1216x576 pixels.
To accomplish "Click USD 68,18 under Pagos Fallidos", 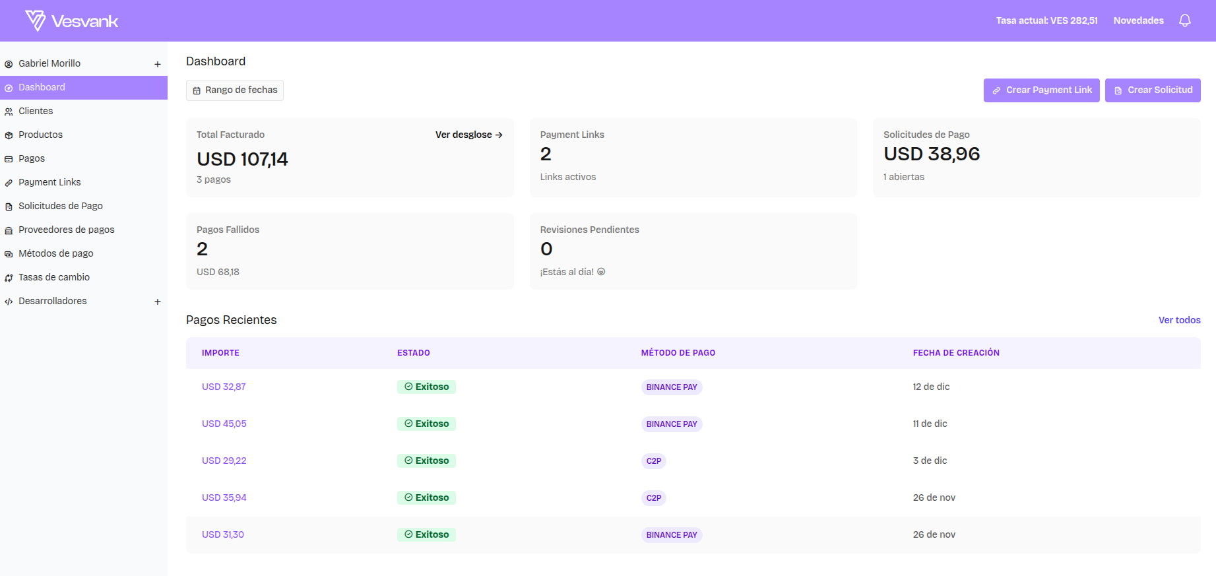I will (x=218, y=272).
